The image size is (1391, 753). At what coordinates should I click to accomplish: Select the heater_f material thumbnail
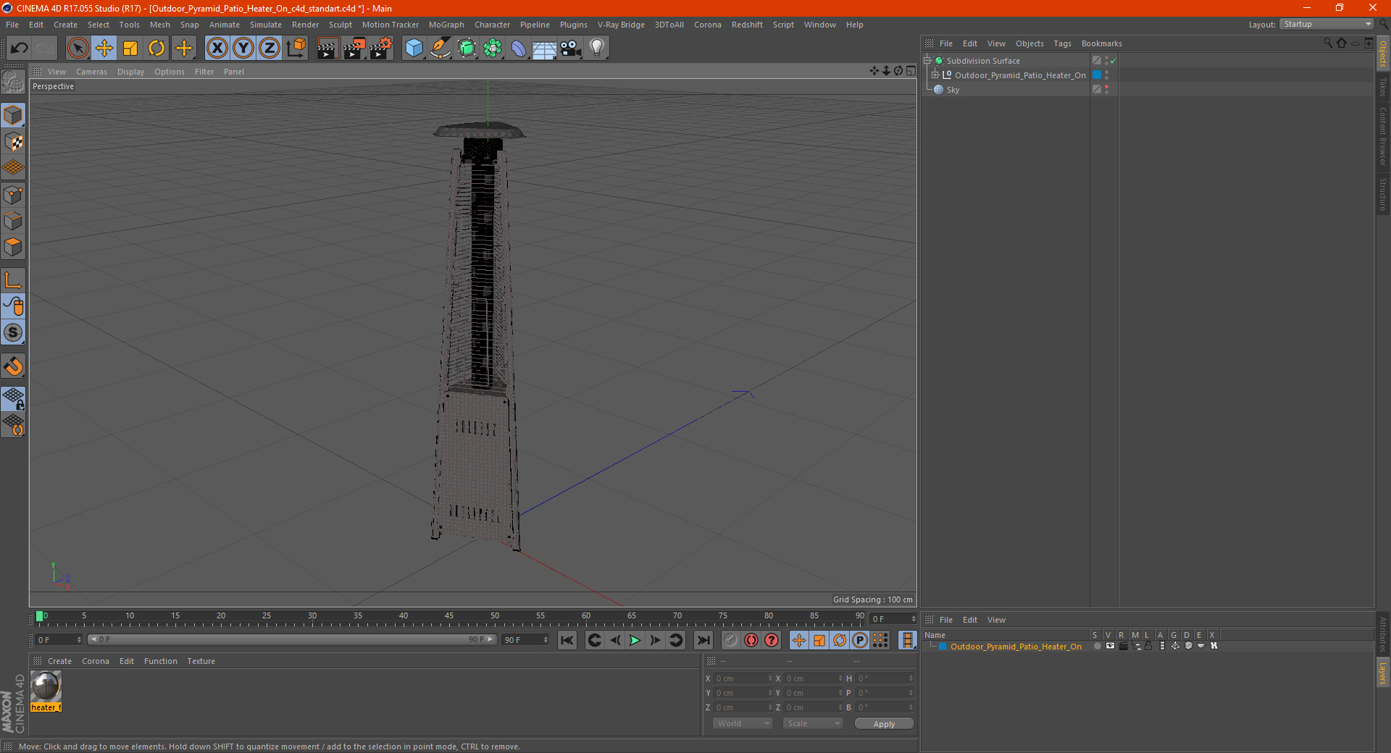coord(46,686)
